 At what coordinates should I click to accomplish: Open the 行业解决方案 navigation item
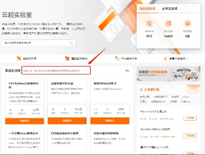pos(126,59)
